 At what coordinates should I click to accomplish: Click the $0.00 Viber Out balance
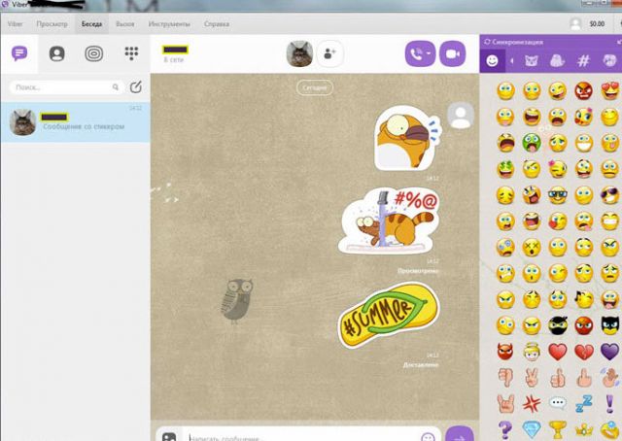(x=597, y=23)
